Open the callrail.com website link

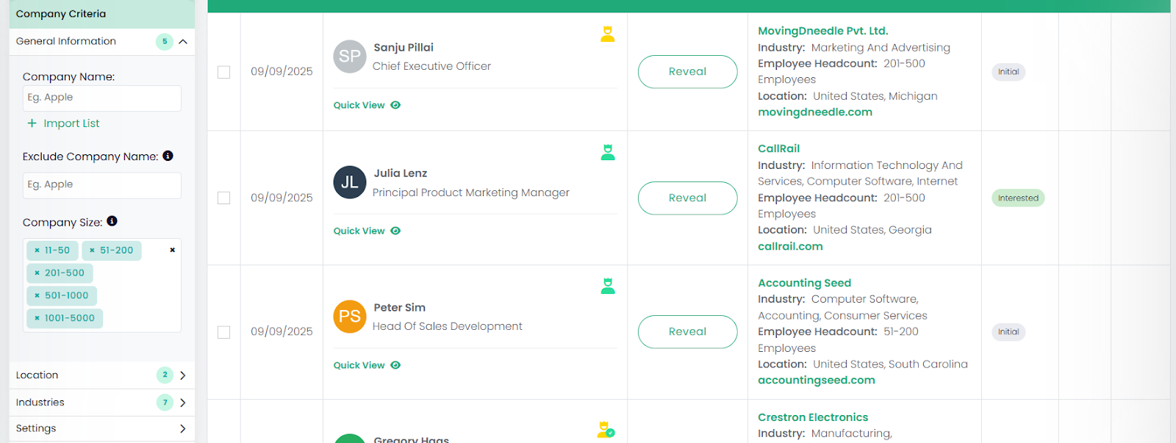click(x=790, y=246)
